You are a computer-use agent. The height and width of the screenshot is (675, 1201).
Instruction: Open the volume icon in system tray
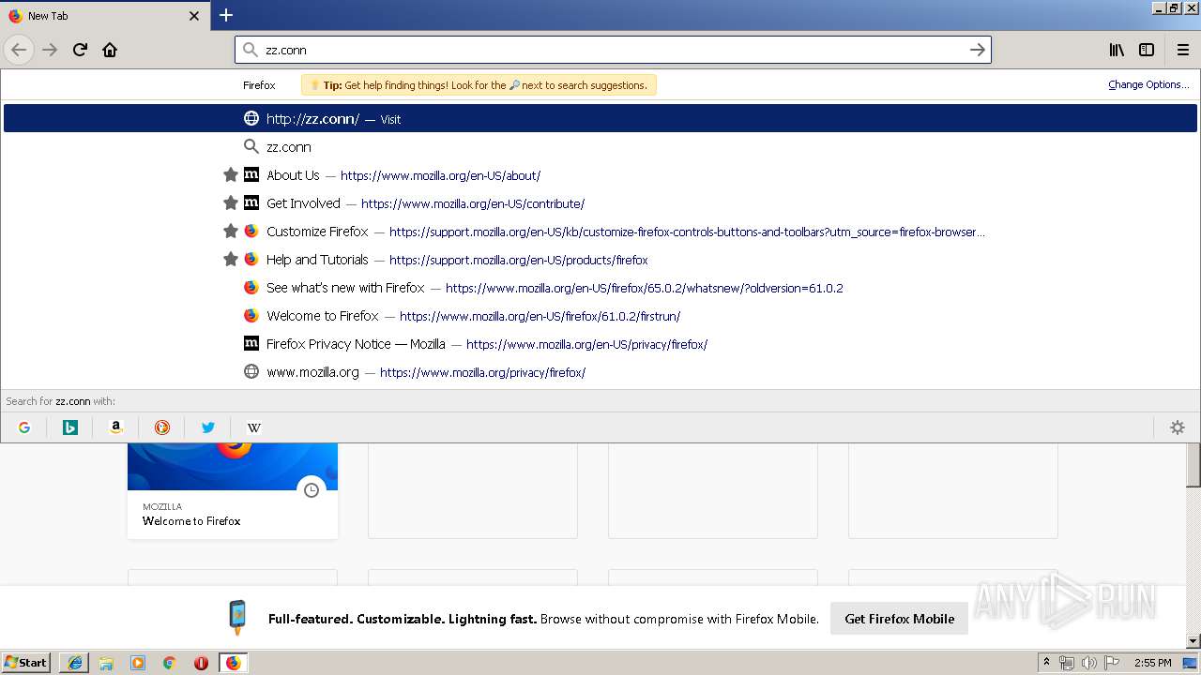(1088, 663)
